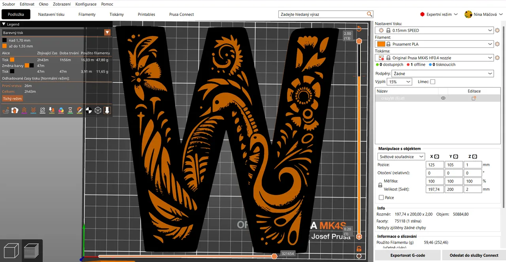This screenshot has height=262, width=506.
Task: Toggle tool marker nozzle icon
Action: coord(107,110)
